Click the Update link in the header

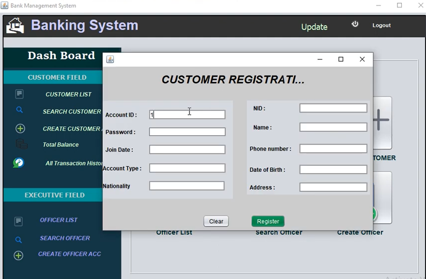[315, 27]
